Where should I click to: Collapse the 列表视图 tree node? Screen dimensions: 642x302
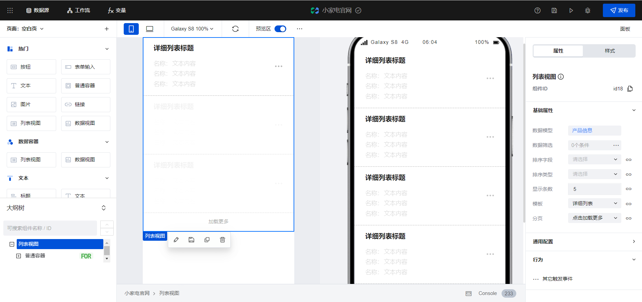pyautogui.click(x=12, y=244)
